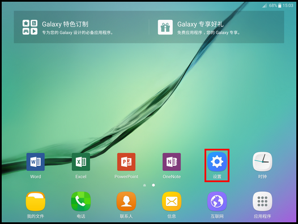Switch to the home page indicator

click(144, 185)
